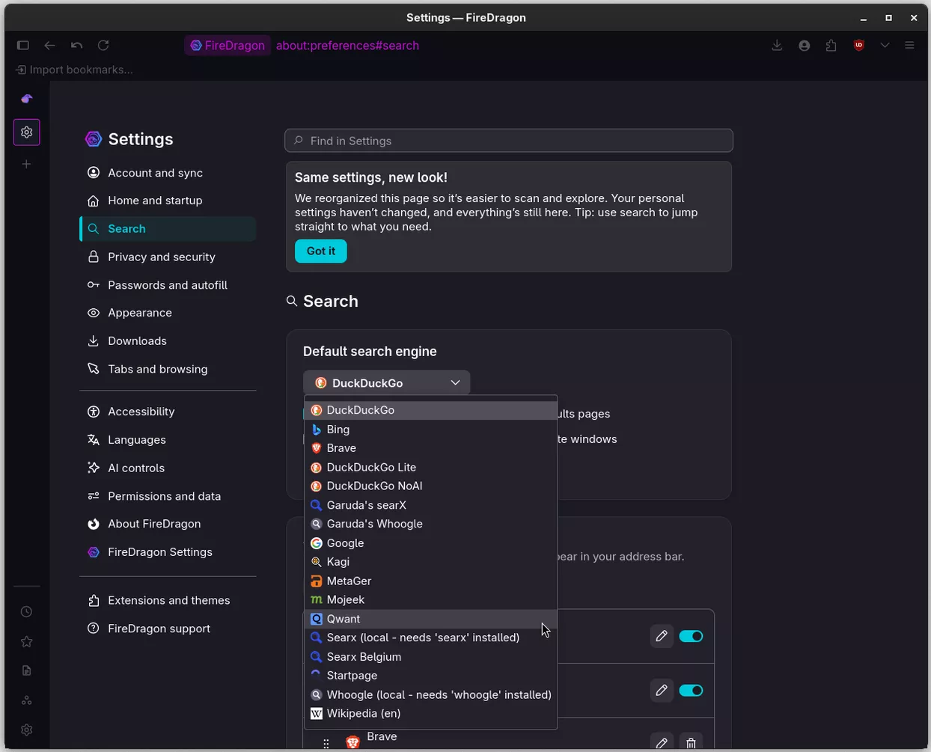Select Qwant in the dropdown list

430,619
